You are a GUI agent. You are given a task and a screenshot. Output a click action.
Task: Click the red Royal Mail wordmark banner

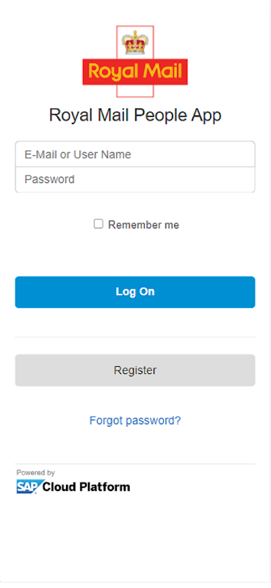coord(135,71)
